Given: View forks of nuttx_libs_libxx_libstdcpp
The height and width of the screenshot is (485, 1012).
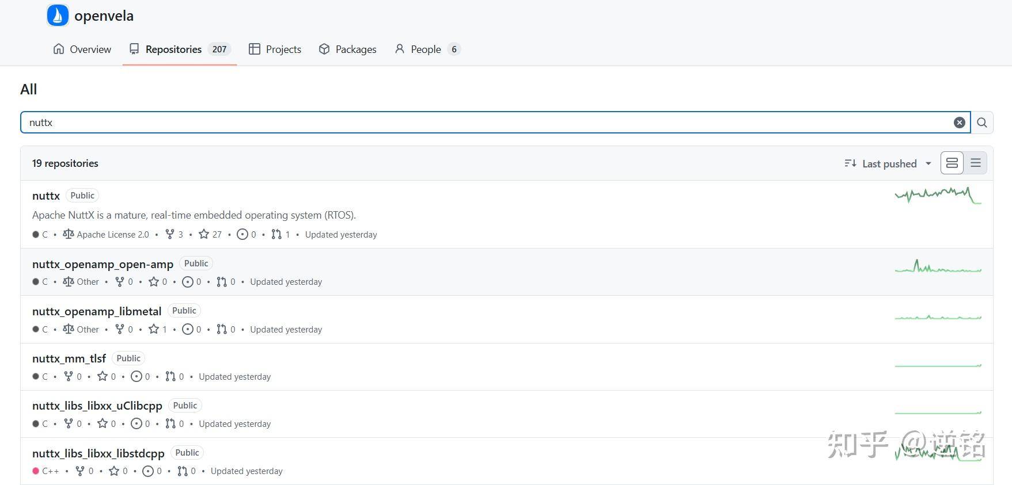Looking at the screenshot, I should coord(85,471).
